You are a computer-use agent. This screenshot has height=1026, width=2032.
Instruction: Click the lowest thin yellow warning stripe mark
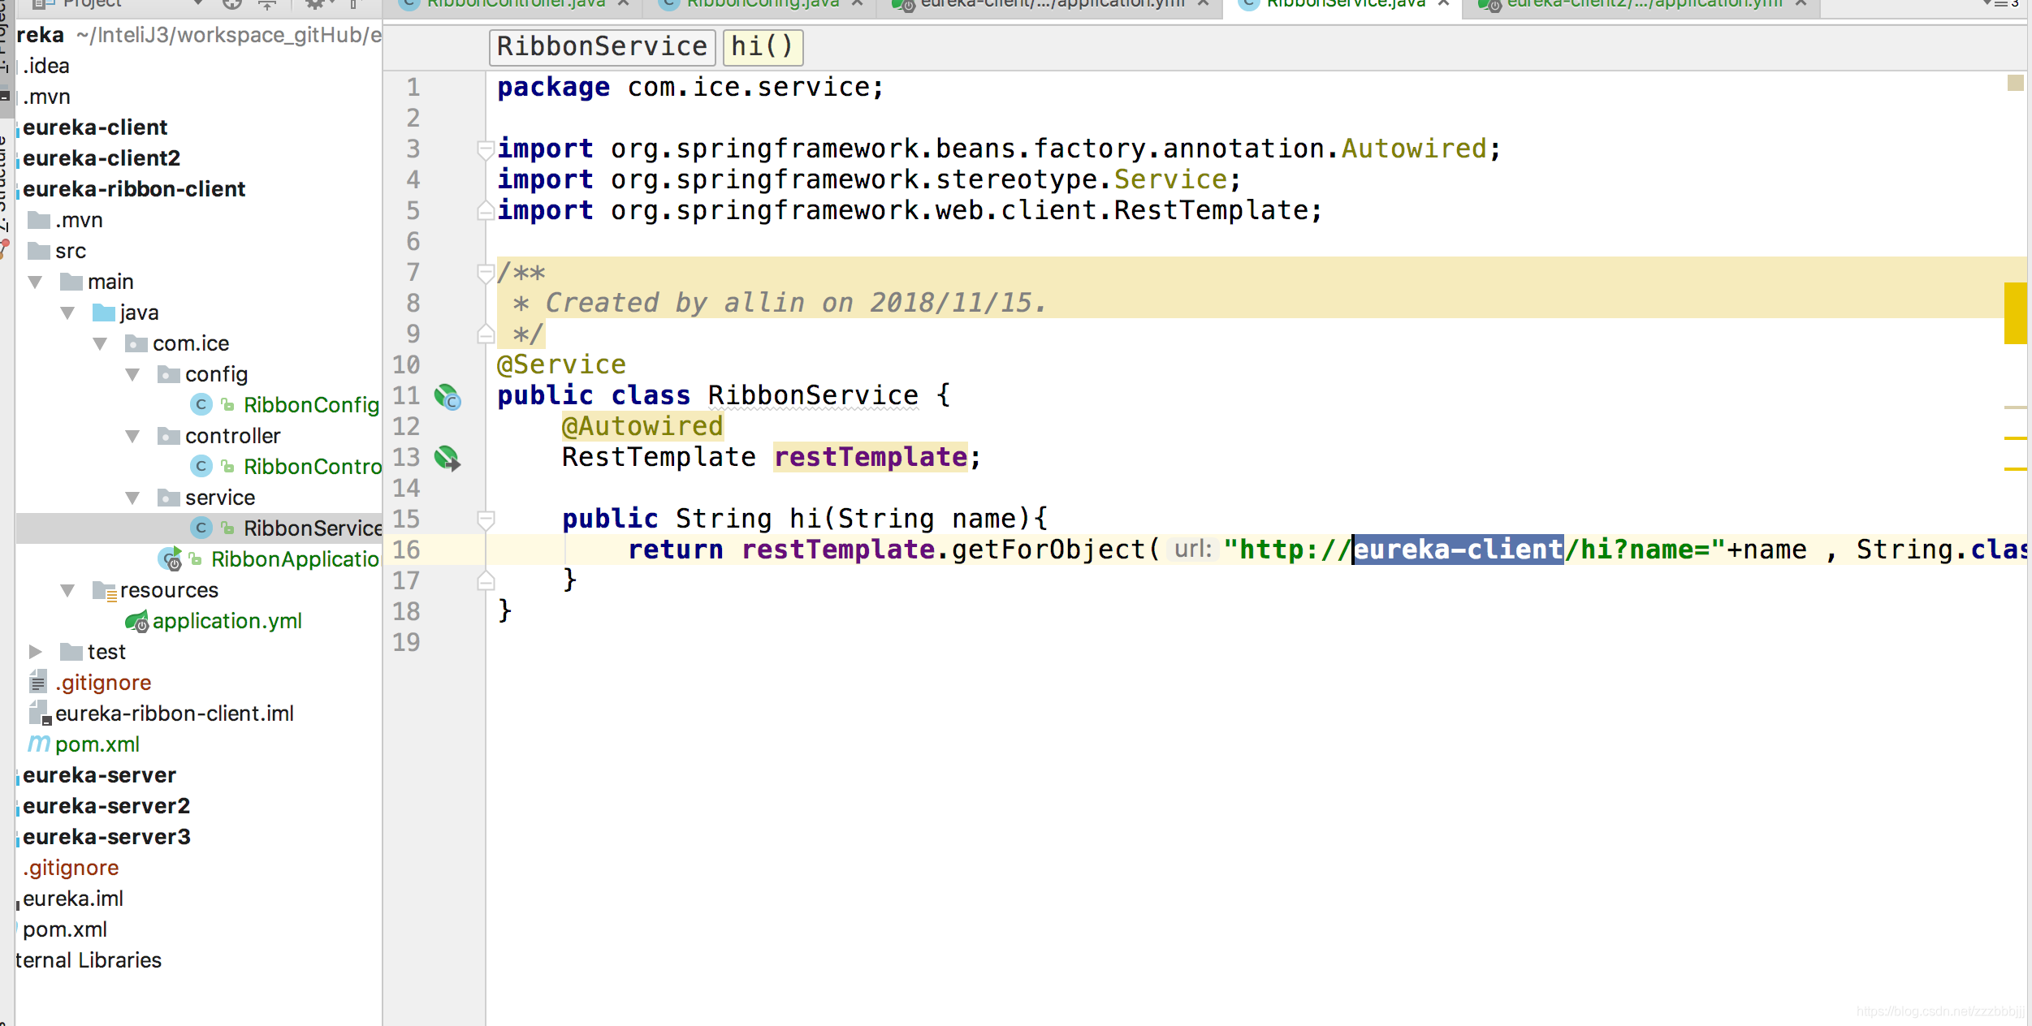(2016, 469)
